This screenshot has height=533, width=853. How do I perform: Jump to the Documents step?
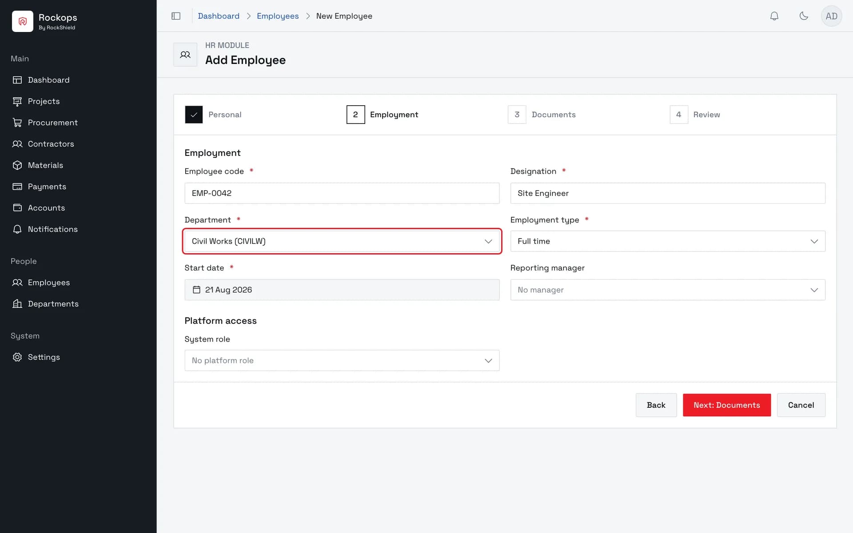(x=542, y=115)
